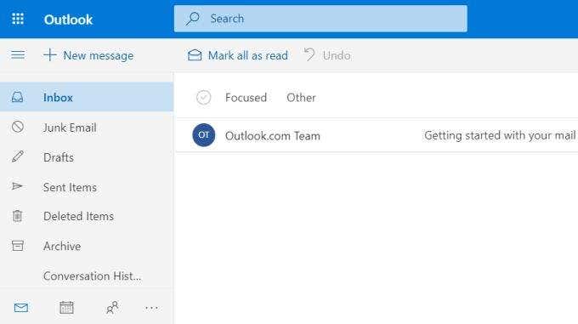Click the Undo button
578x324 pixels.
coord(327,55)
